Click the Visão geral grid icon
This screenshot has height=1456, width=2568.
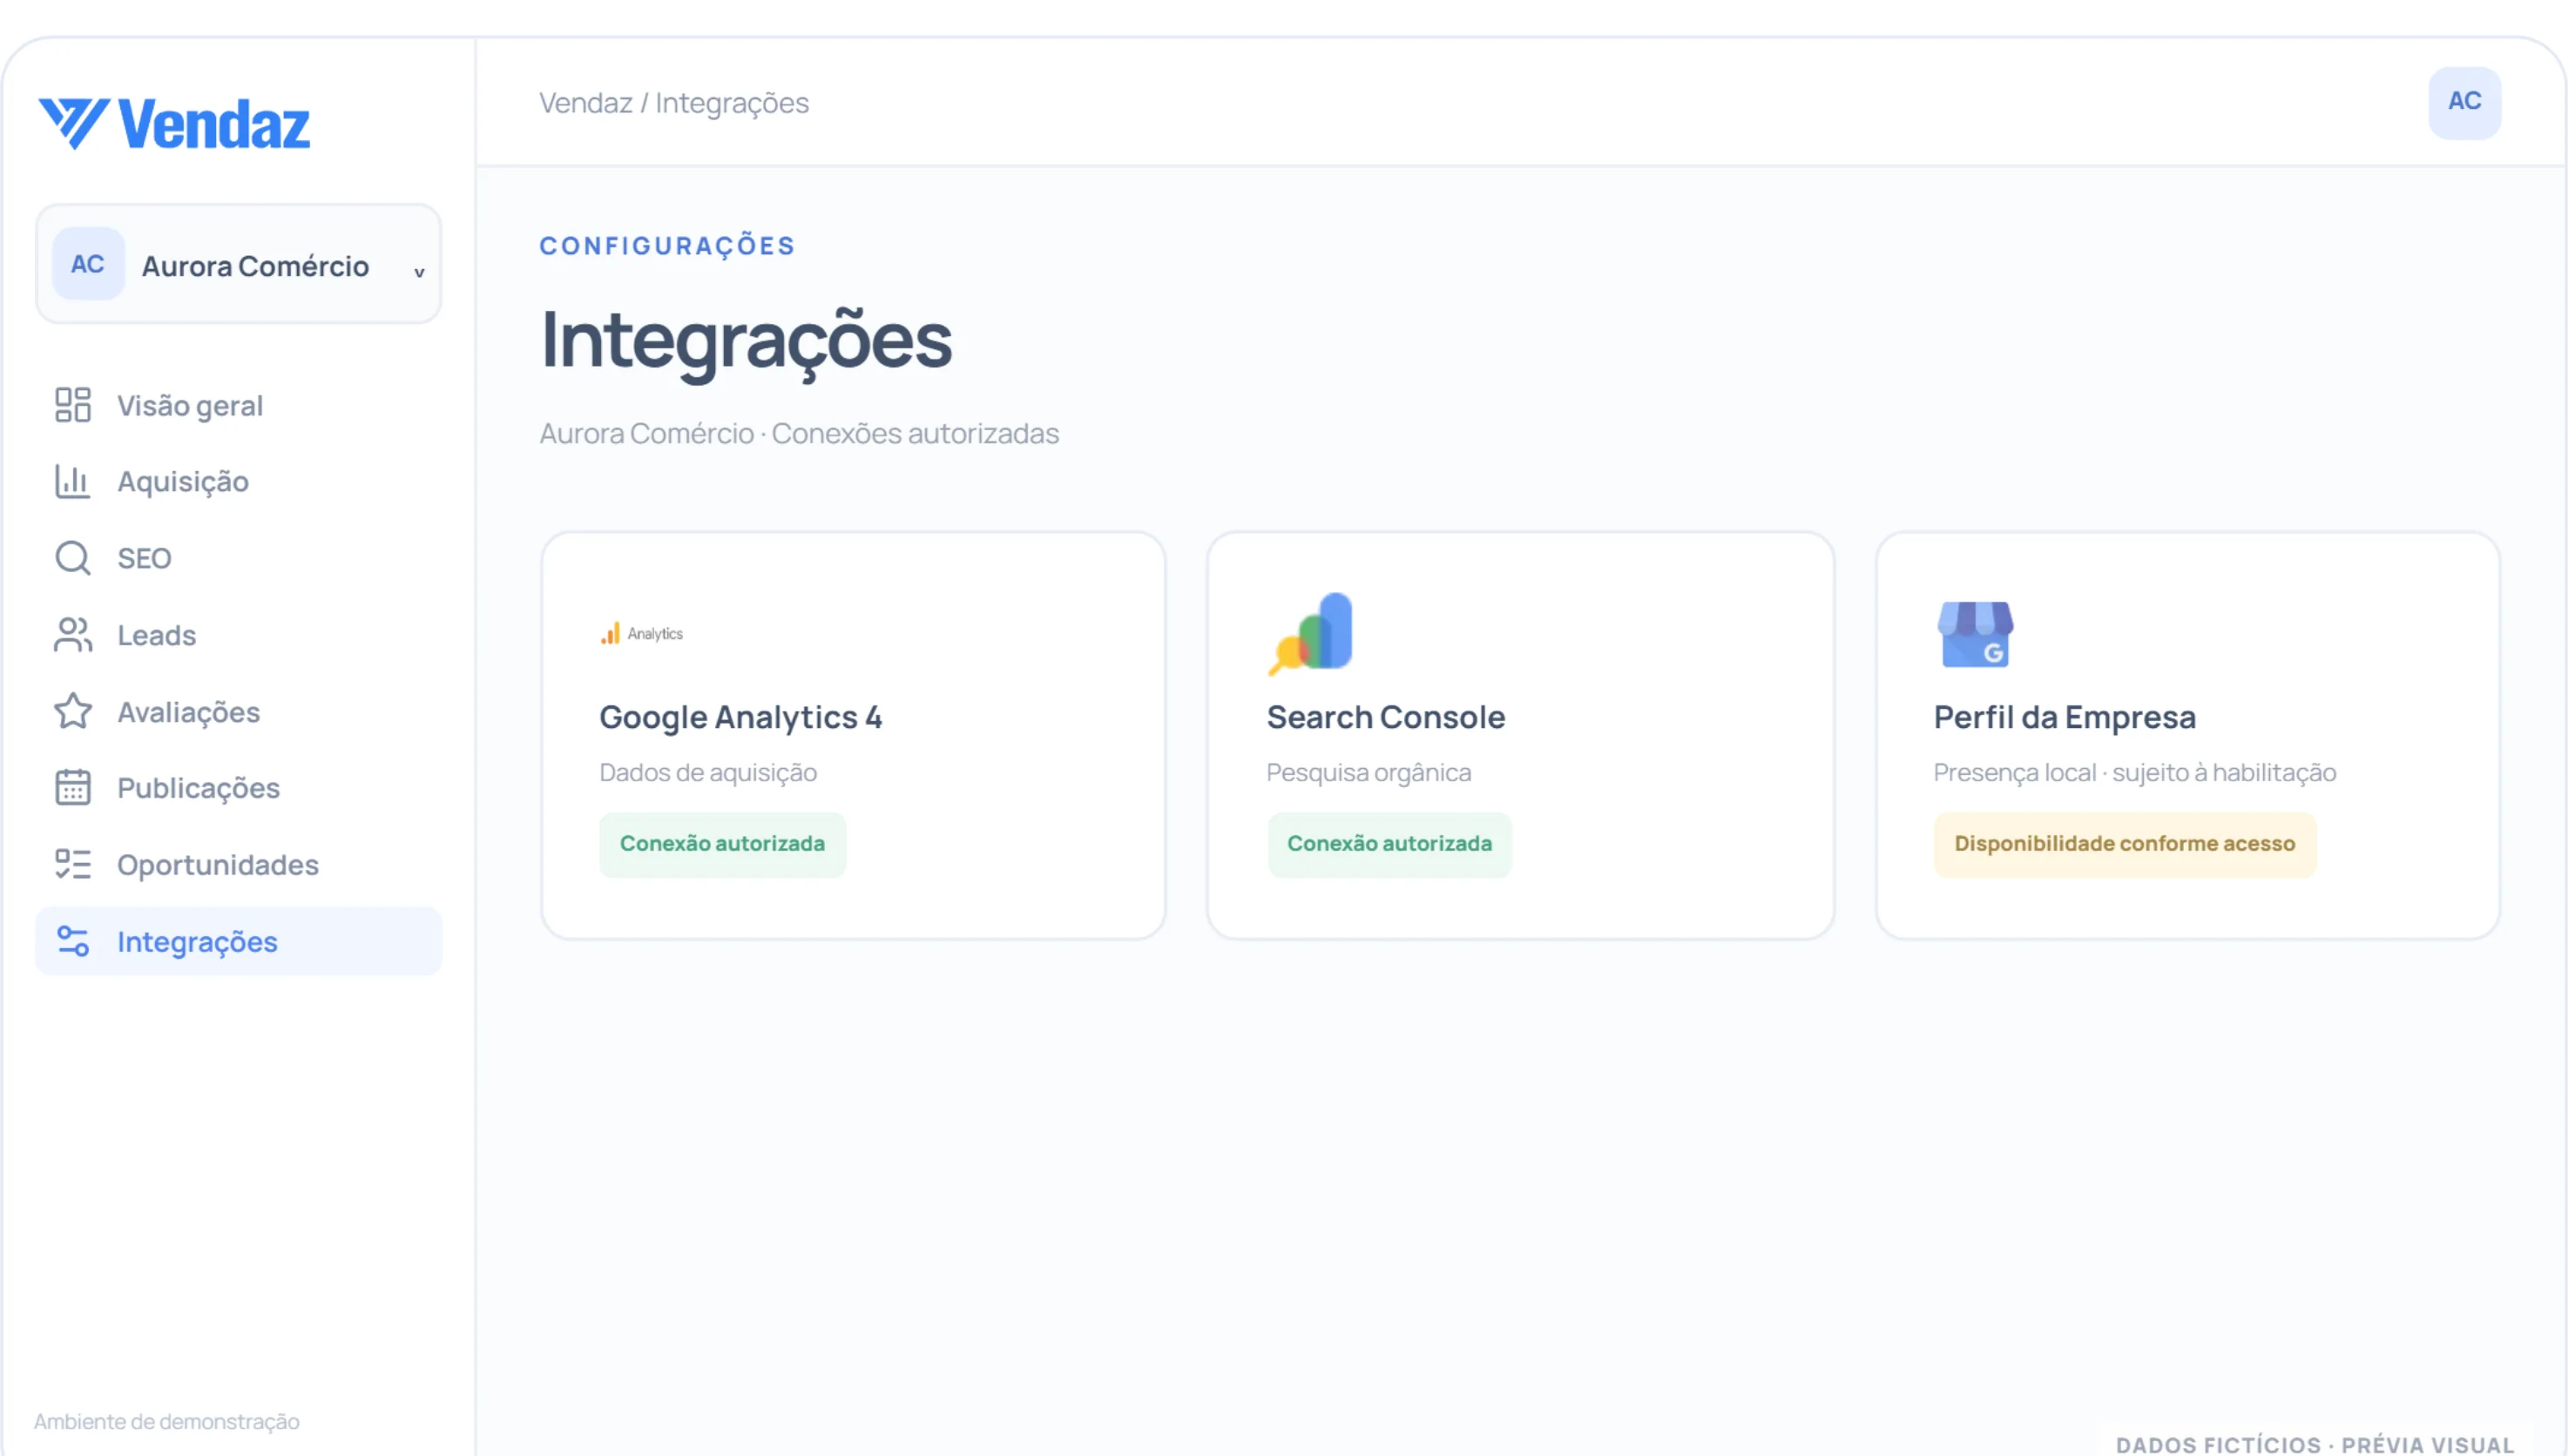tap(72, 405)
